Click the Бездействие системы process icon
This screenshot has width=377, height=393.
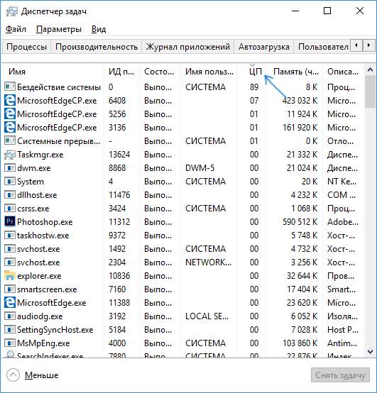10,87
